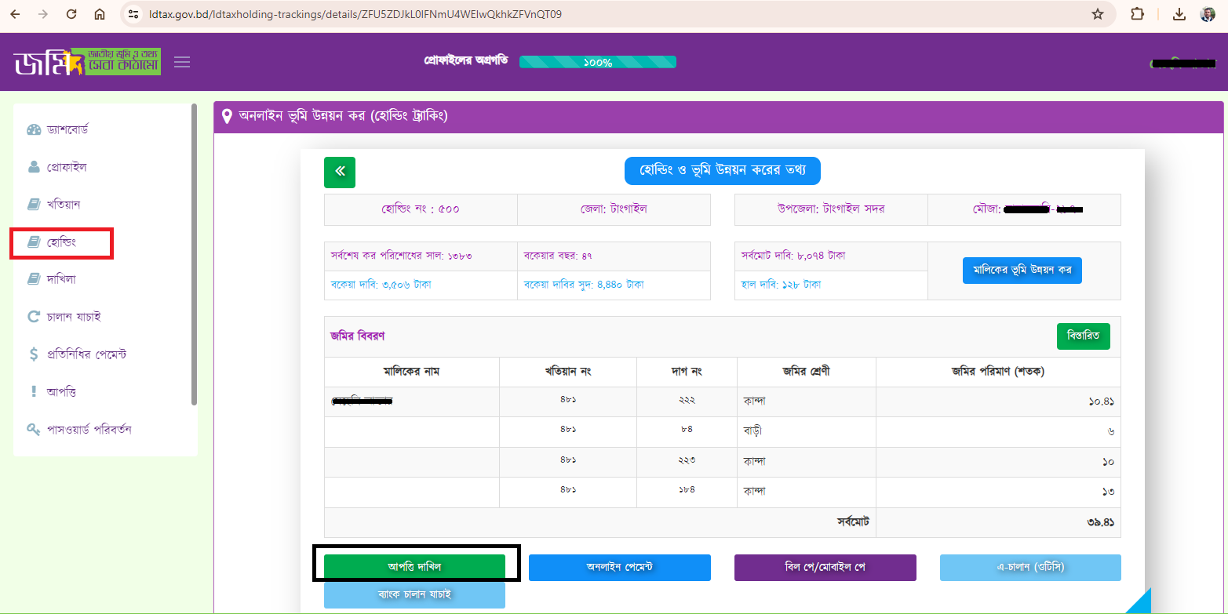The height and width of the screenshot is (614, 1228).
Task: Click the ভূমি portal logo
Action: [87, 62]
